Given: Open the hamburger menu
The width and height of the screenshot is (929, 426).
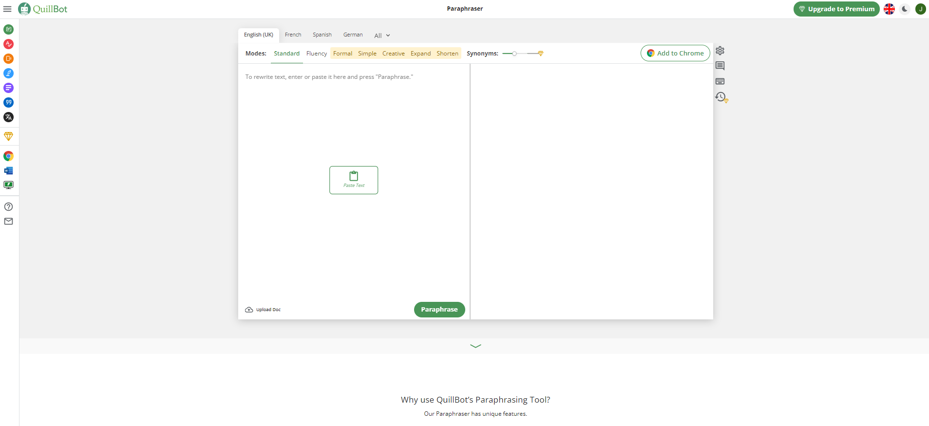Looking at the screenshot, I should pos(7,9).
